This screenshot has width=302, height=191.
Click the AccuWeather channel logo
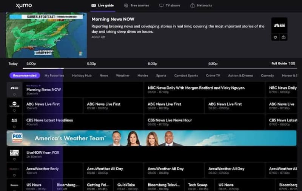(x=14, y=169)
